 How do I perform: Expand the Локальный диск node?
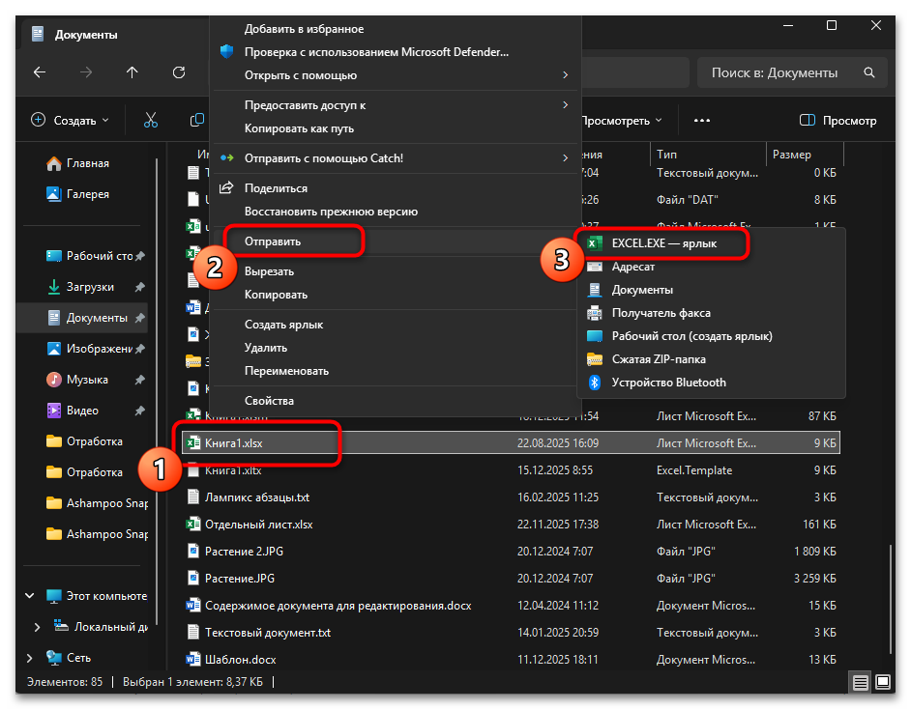[x=37, y=627]
